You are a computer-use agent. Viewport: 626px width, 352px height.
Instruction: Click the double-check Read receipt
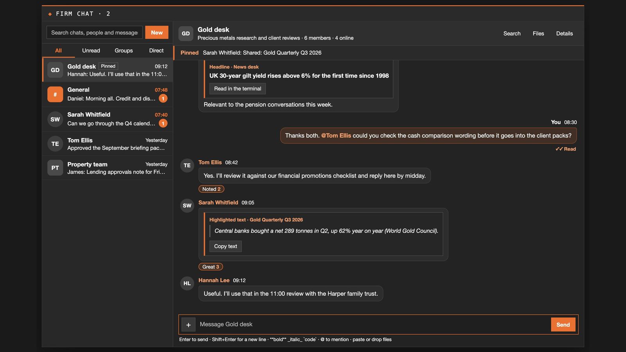[566, 149]
